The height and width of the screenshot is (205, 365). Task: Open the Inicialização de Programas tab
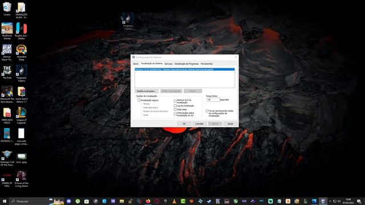tap(186, 64)
